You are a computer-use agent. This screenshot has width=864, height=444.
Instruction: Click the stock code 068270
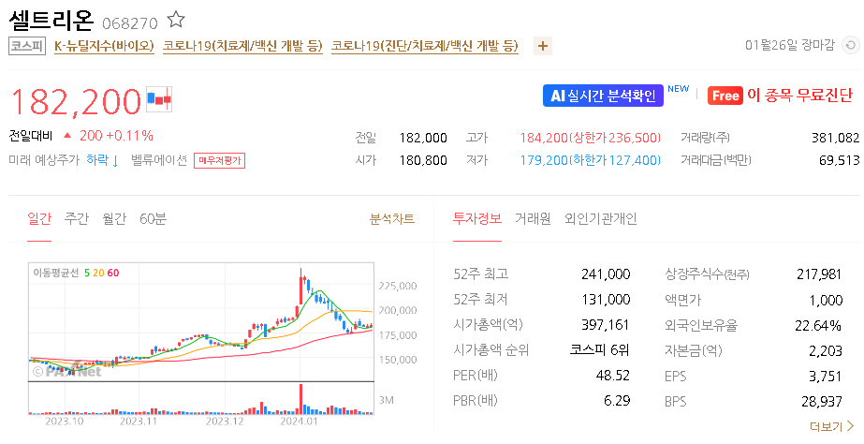(130, 23)
